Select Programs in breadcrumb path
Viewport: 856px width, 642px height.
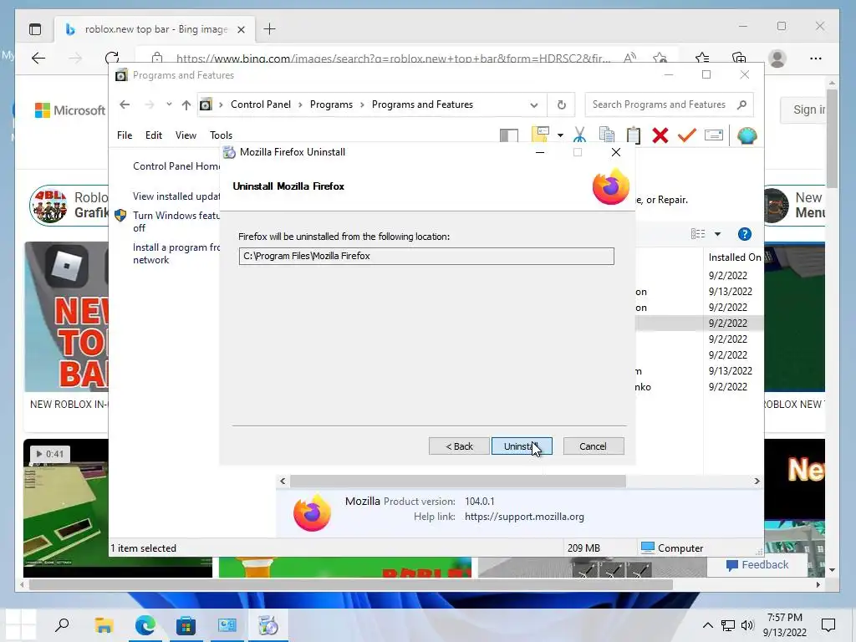(331, 104)
